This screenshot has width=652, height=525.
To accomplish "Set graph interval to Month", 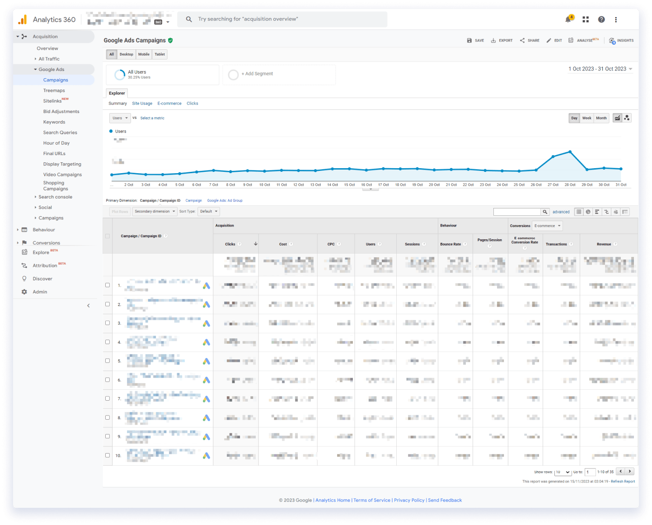I will pos(601,118).
